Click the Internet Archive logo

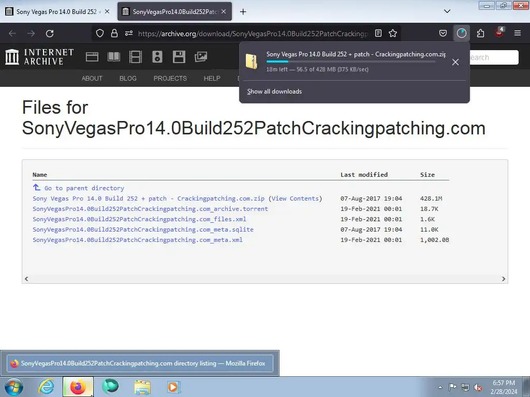[x=39, y=57]
